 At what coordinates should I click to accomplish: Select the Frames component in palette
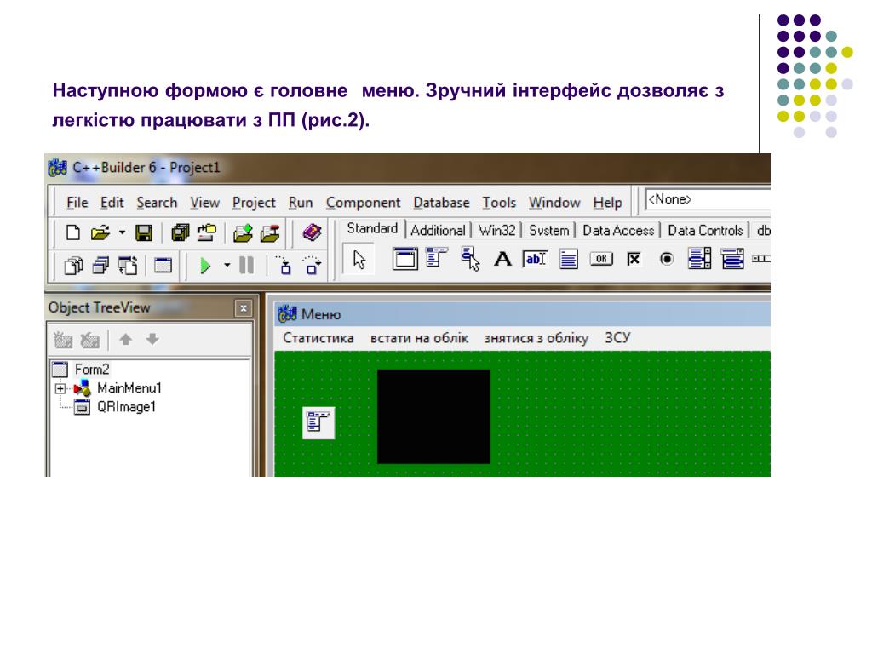point(404,259)
